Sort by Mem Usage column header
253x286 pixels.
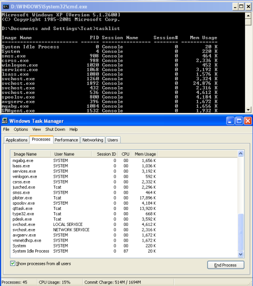tap(145, 154)
